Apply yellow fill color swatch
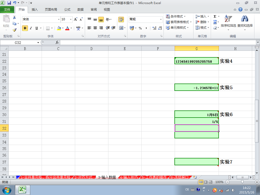Viewport: 260px width, 195px height. (59, 28)
